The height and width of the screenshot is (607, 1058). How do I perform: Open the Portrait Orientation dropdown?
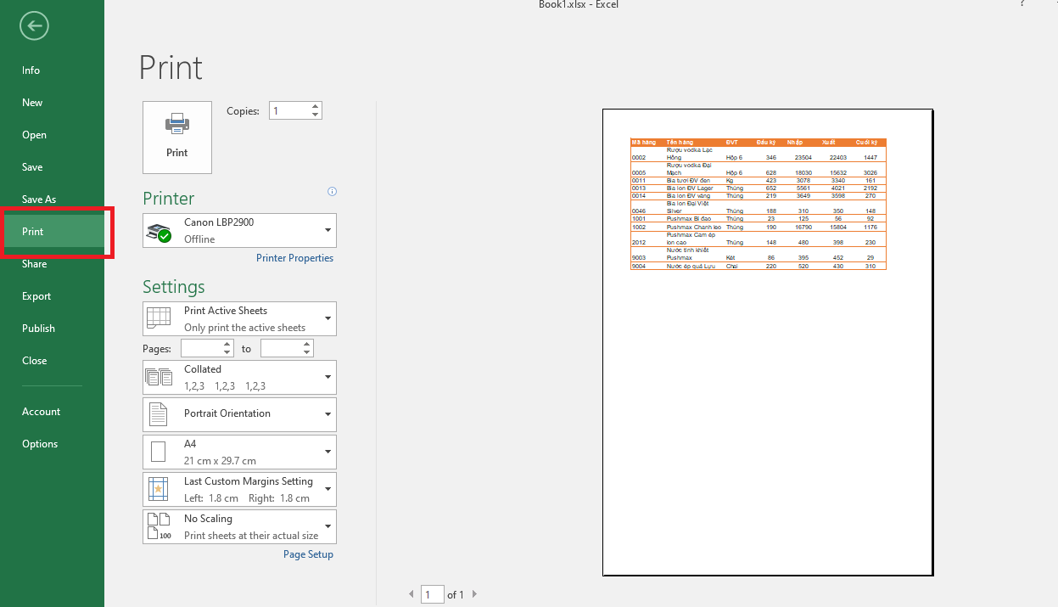coord(327,414)
